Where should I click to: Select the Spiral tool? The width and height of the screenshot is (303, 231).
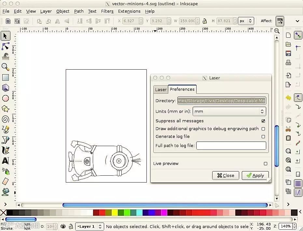[x=6, y=119]
